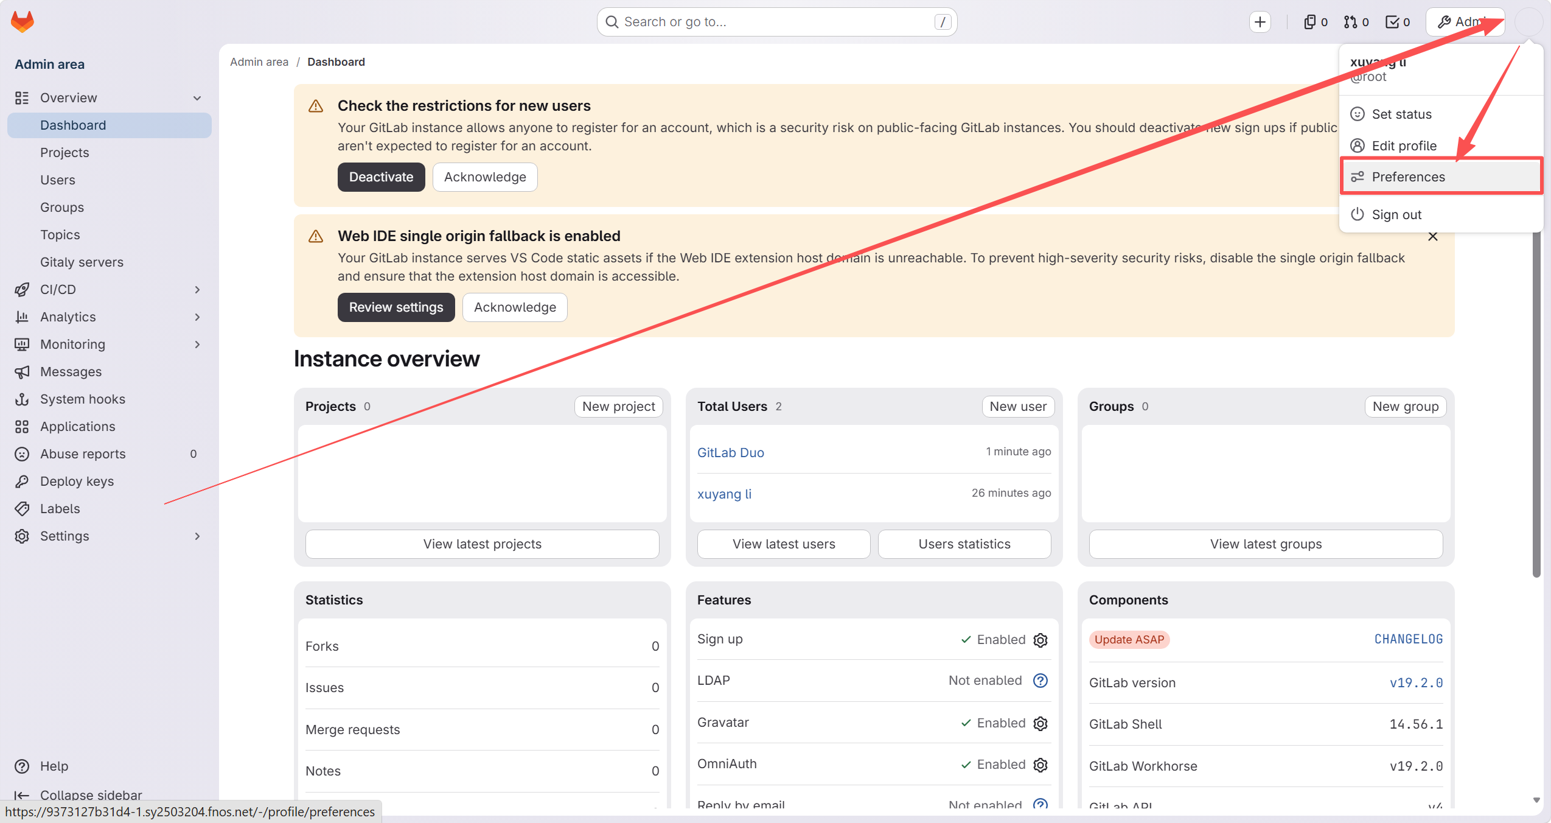Click the Overview sidebar icon
Screen dimensions: 1551x823
[22, 98]
